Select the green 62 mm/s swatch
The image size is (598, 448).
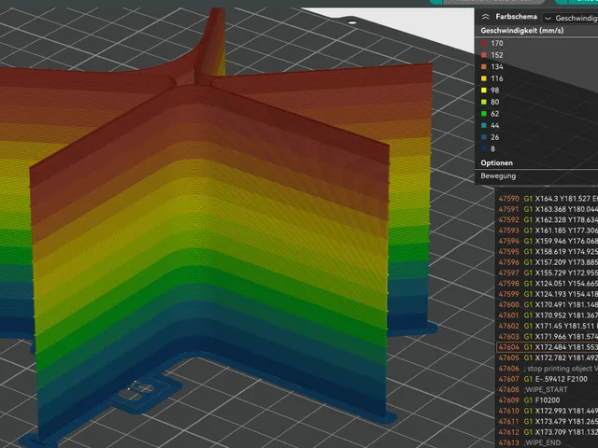pos(484,114)
